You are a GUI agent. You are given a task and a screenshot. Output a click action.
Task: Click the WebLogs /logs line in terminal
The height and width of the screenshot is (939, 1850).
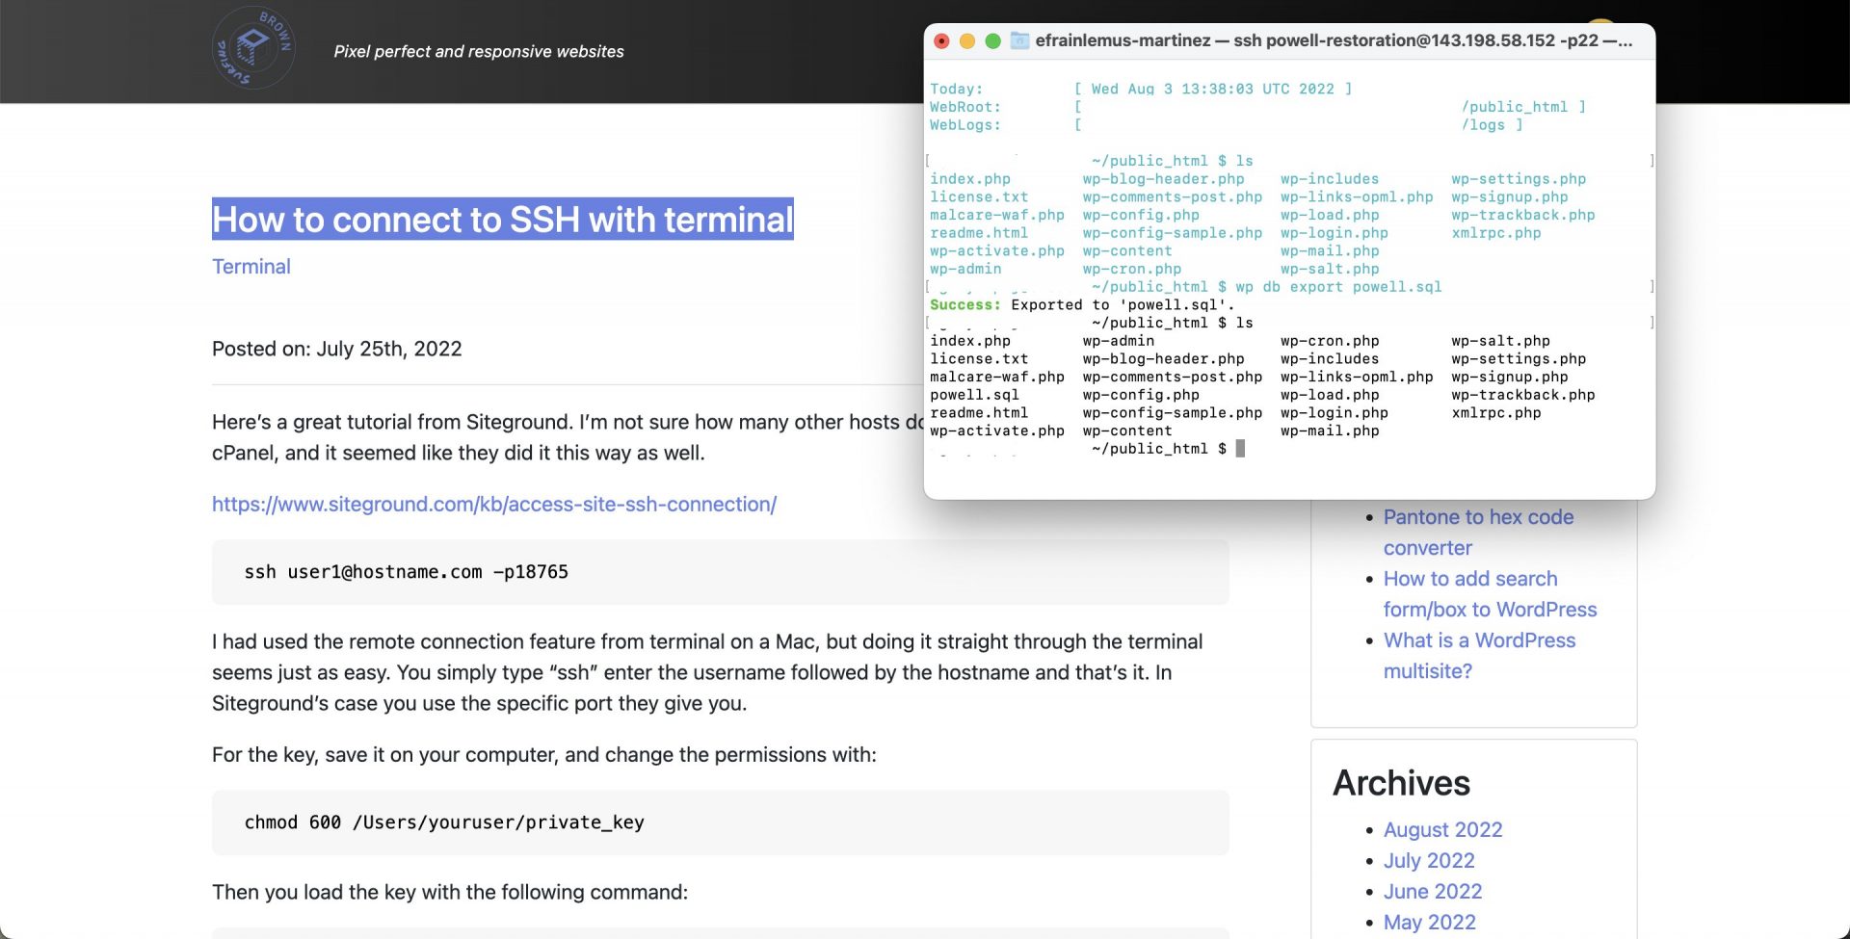[x=1227, y=125]
